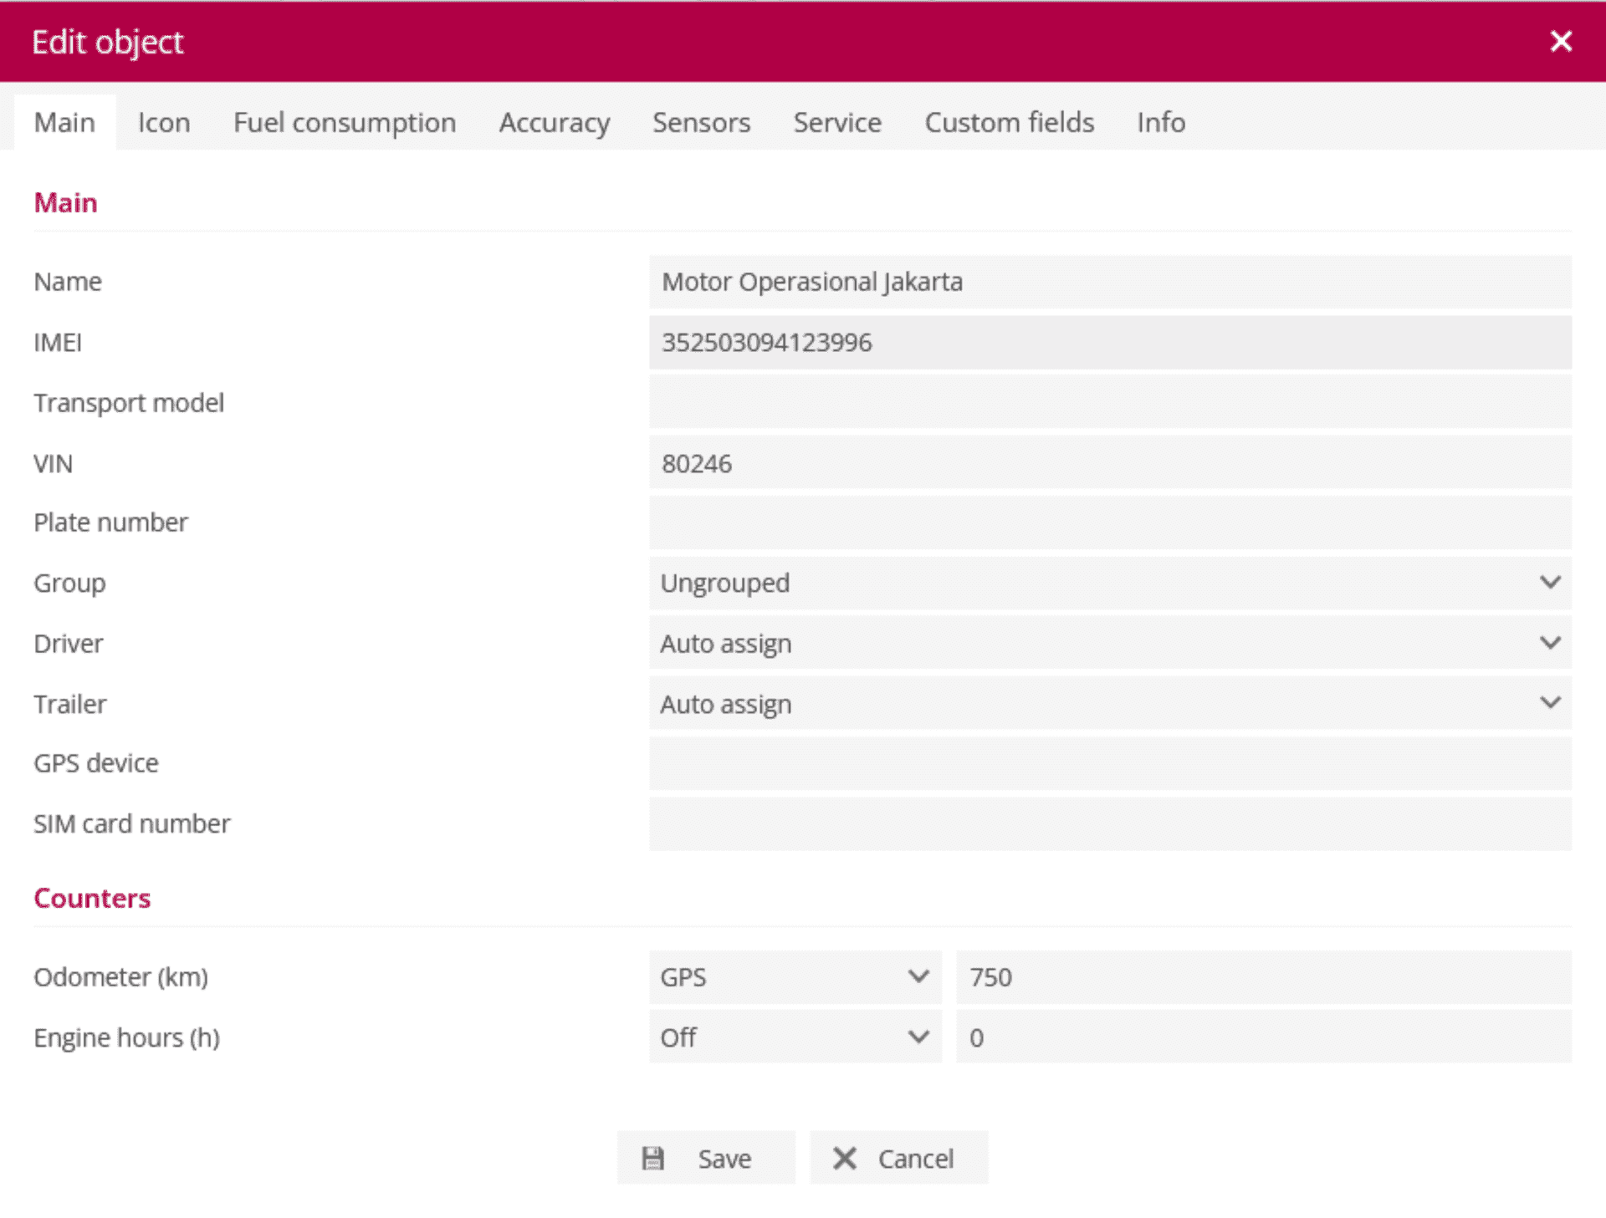Image resolution: width=1606 pixels, height=1218 pixels.
Task: View the Info tab
Action: click(x=1160, y=123)
